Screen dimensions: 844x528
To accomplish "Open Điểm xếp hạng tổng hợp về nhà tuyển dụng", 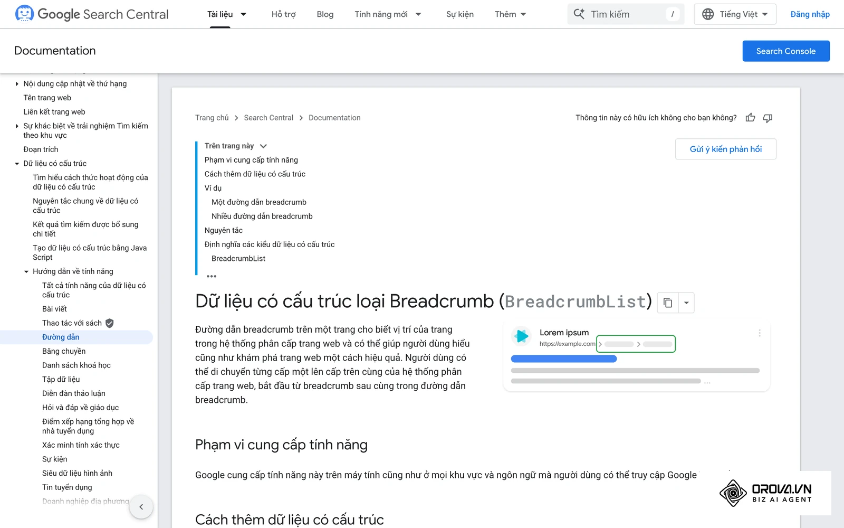I will tap(88, 426).
